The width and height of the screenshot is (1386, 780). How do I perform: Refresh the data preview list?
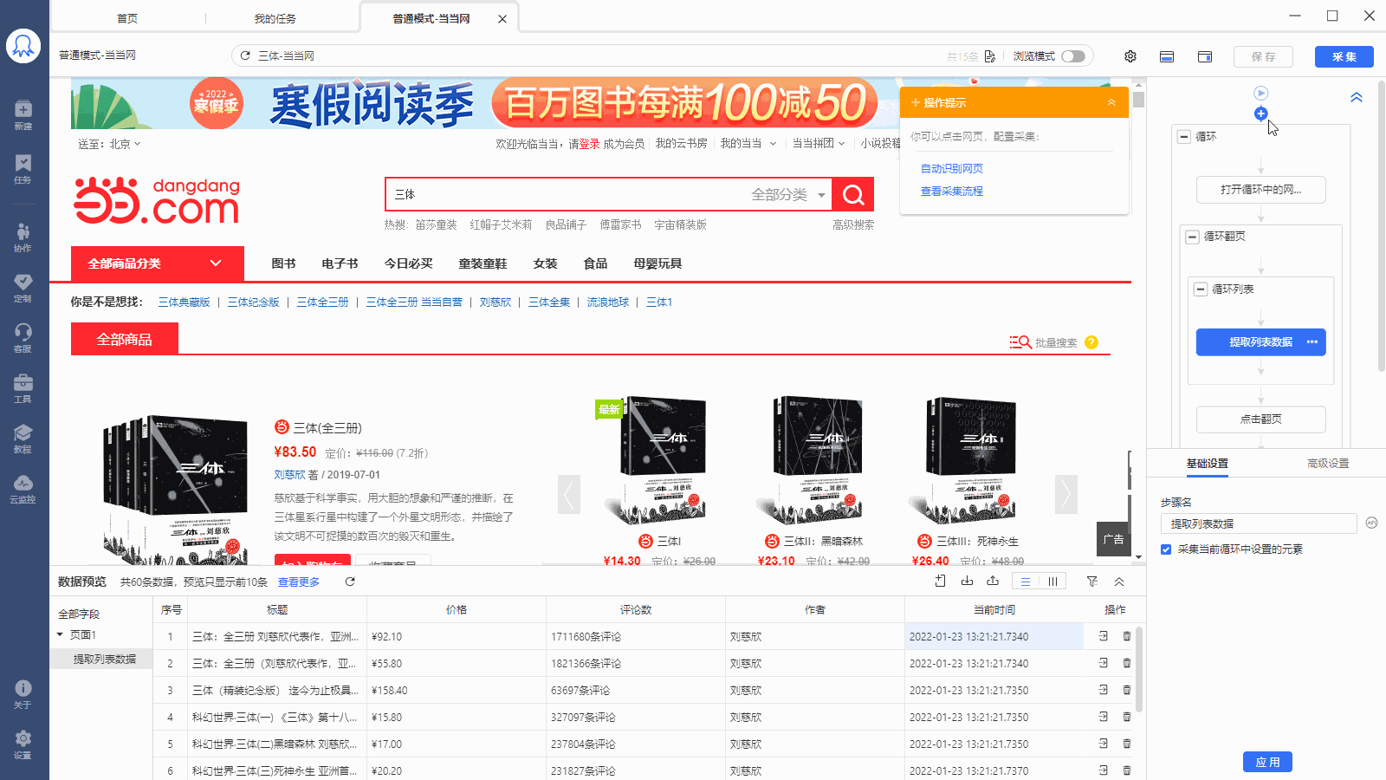[350, 582]
